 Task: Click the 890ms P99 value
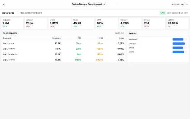pyautogui.click(x=99, y=60)
